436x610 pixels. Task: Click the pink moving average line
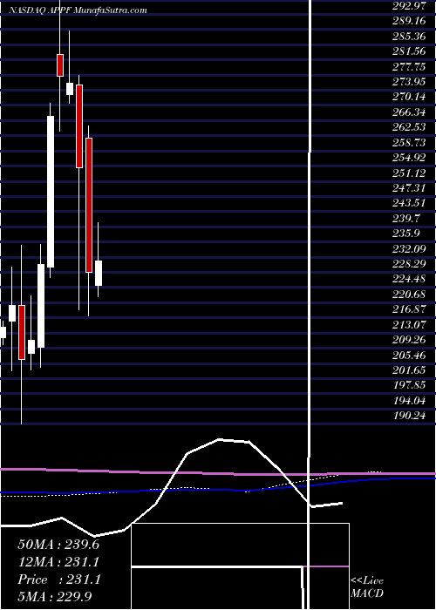point(218,473)
